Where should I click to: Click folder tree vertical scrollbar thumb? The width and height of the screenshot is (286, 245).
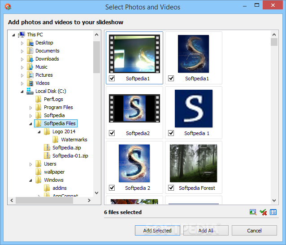pos(97,57)
